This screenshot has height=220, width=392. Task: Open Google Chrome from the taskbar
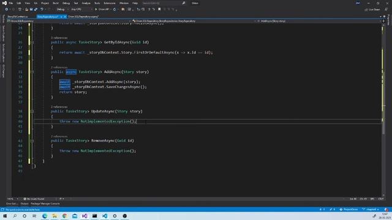pos(64,216)
